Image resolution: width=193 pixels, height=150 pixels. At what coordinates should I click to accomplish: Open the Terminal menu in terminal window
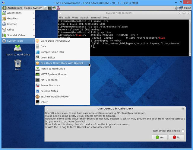click(96, 18)
